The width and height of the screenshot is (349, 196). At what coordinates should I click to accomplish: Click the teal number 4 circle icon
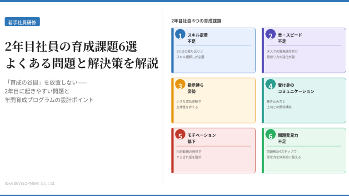click(270, 85)
